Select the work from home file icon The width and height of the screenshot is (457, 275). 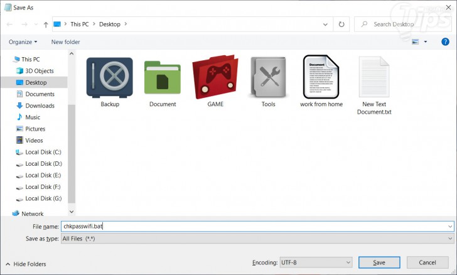click(x=321, y=77)
